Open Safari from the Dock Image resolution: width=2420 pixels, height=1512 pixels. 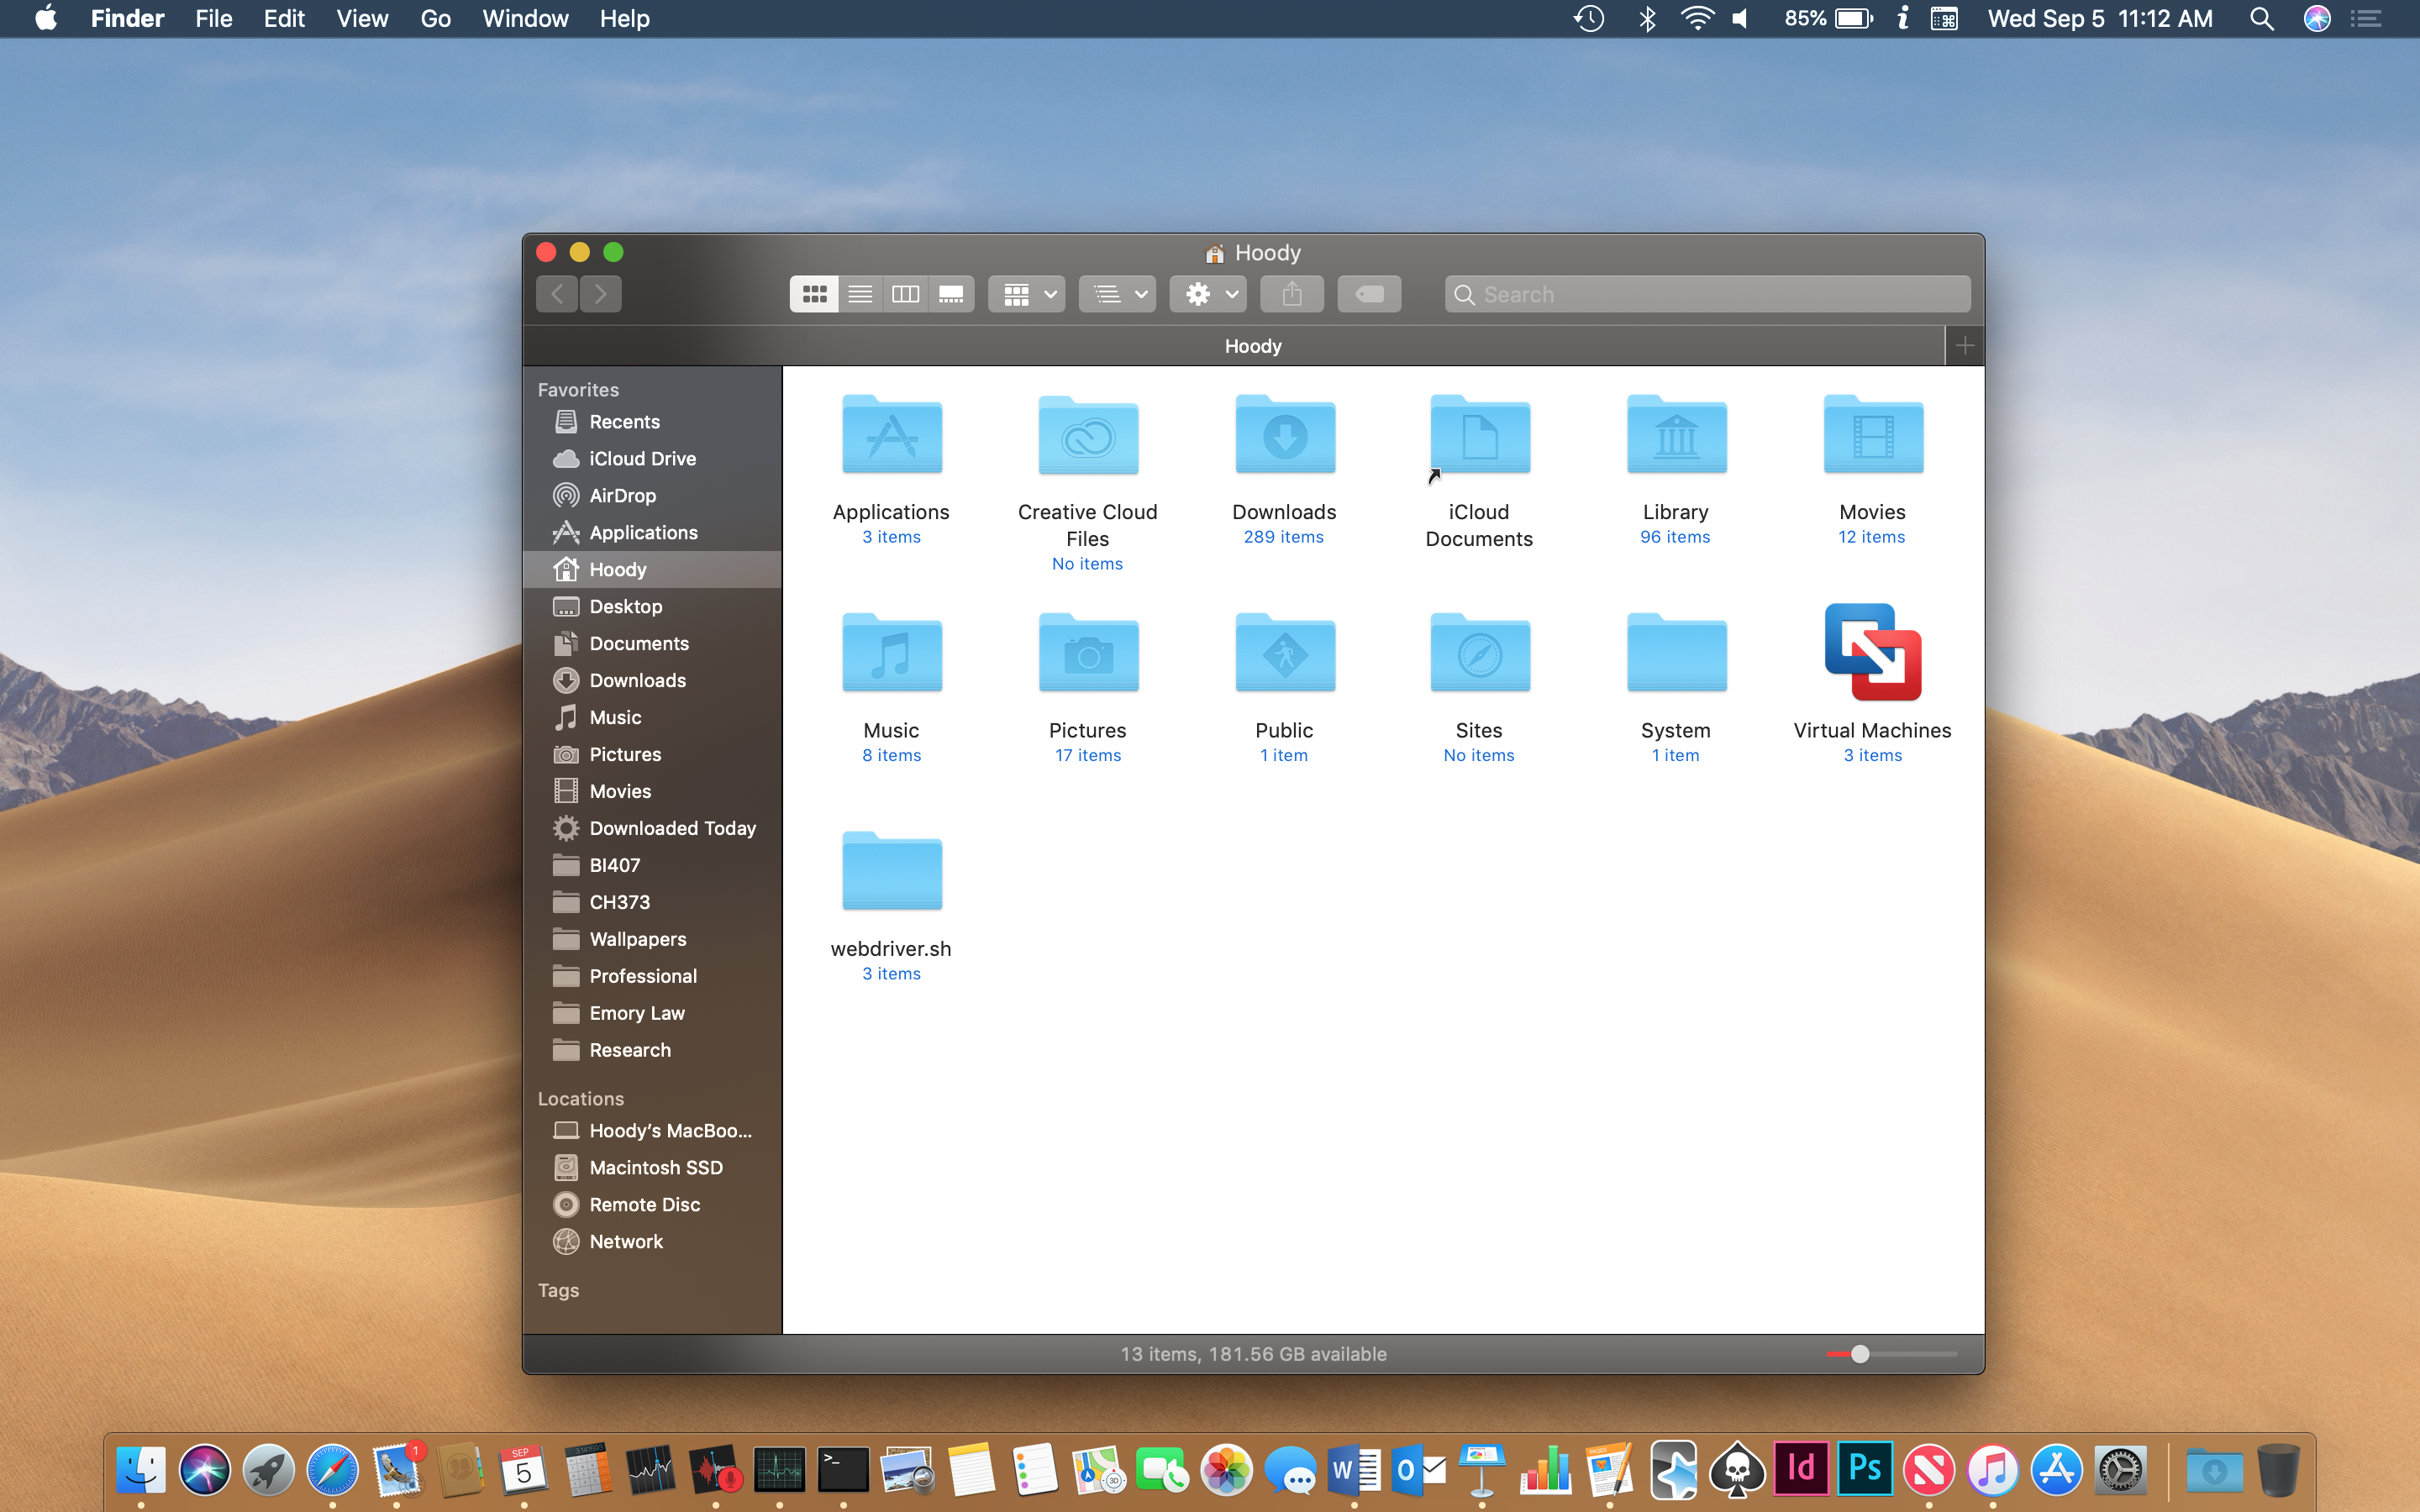point(332,1470)
